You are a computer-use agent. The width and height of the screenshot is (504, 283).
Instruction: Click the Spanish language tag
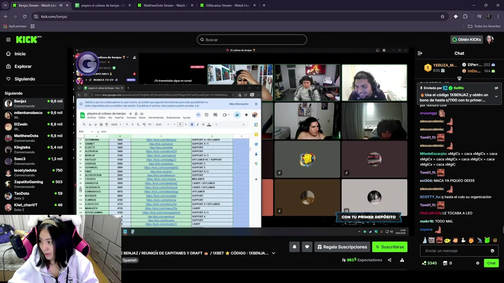click(x=130, y=260)
